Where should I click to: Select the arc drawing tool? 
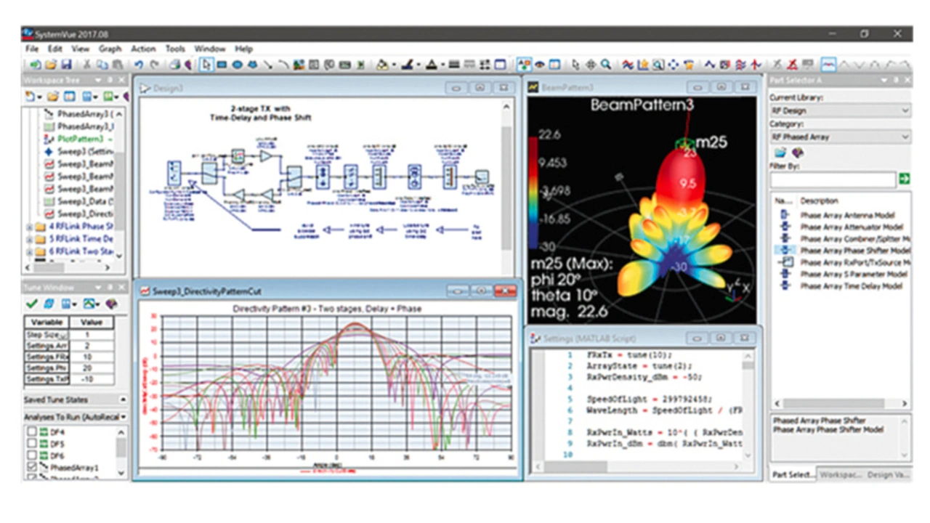283,65
